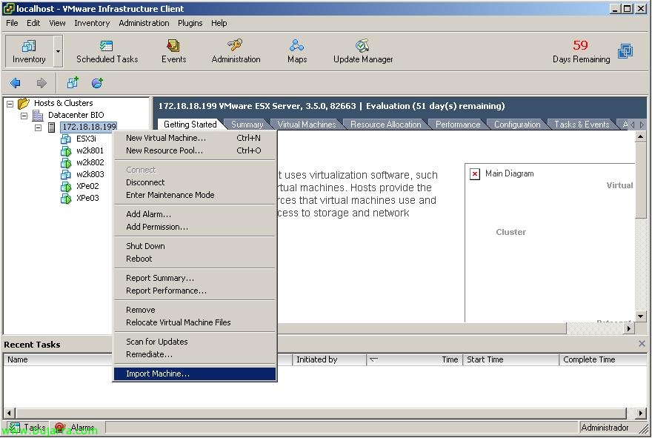This screenshot has width=652, height=438.
Task: Choose New Virtual Machine... from the context menu
Action: (195, 138)
